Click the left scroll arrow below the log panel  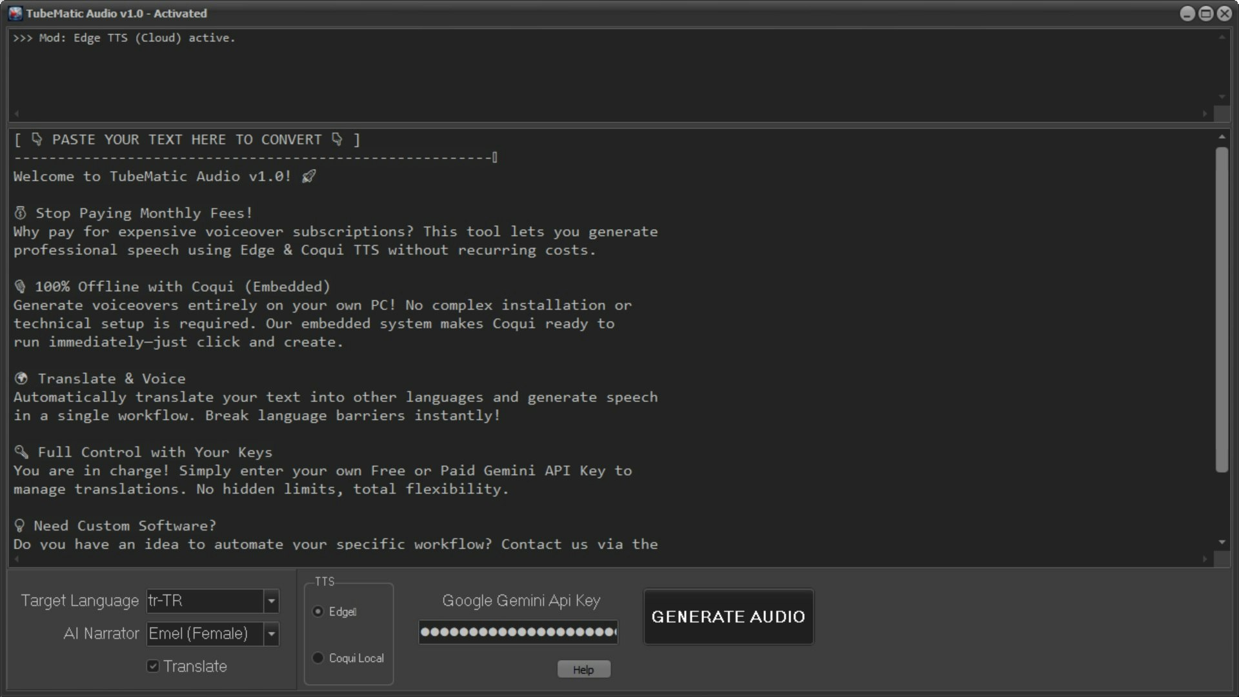click(x=17, y=114)
